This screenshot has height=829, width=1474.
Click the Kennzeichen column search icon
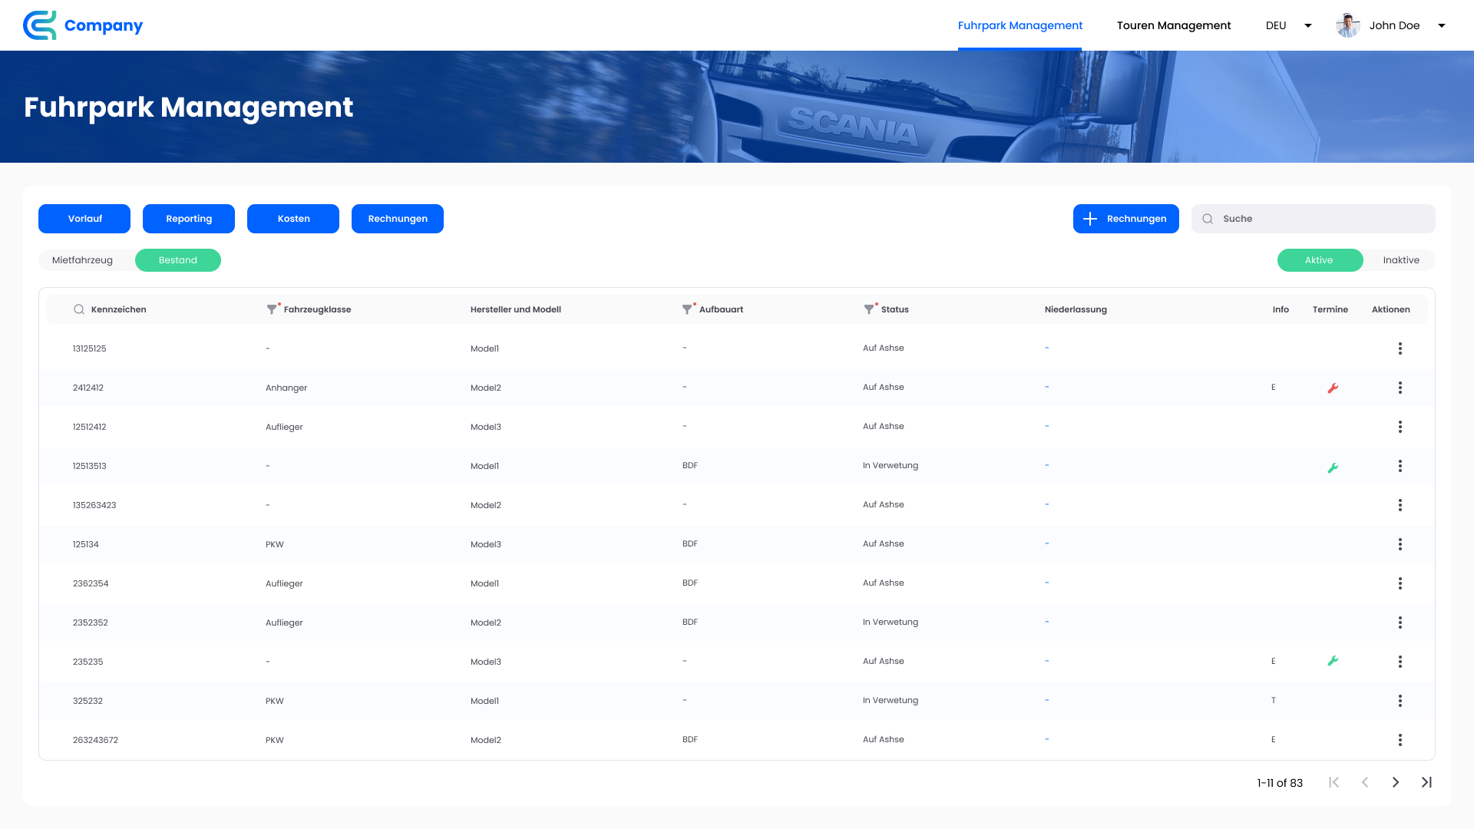point(79,309)
